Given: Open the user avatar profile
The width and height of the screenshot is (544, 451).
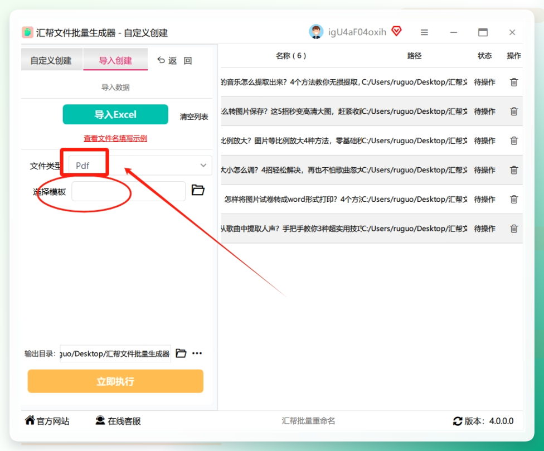Looking at the screenshot, I should 315,32.
